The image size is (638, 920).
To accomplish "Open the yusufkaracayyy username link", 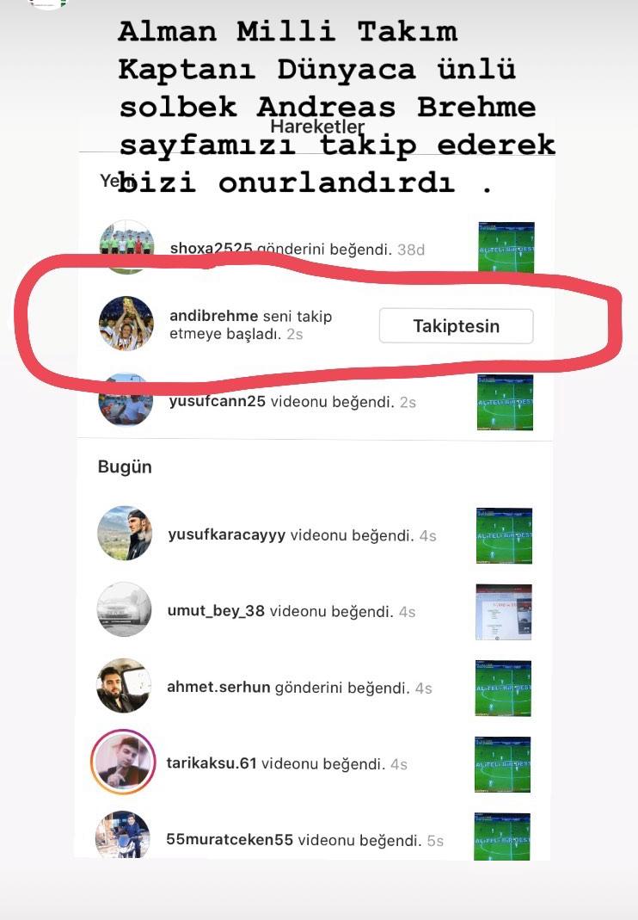I will pyautogui.click(x=226, y=535).
